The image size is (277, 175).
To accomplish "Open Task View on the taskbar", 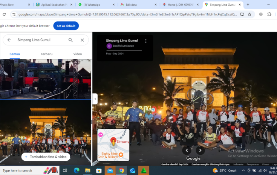I will [65, 170].
